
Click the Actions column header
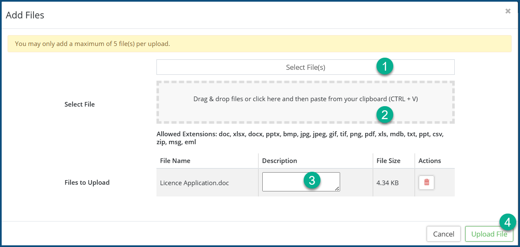(430, 161)
